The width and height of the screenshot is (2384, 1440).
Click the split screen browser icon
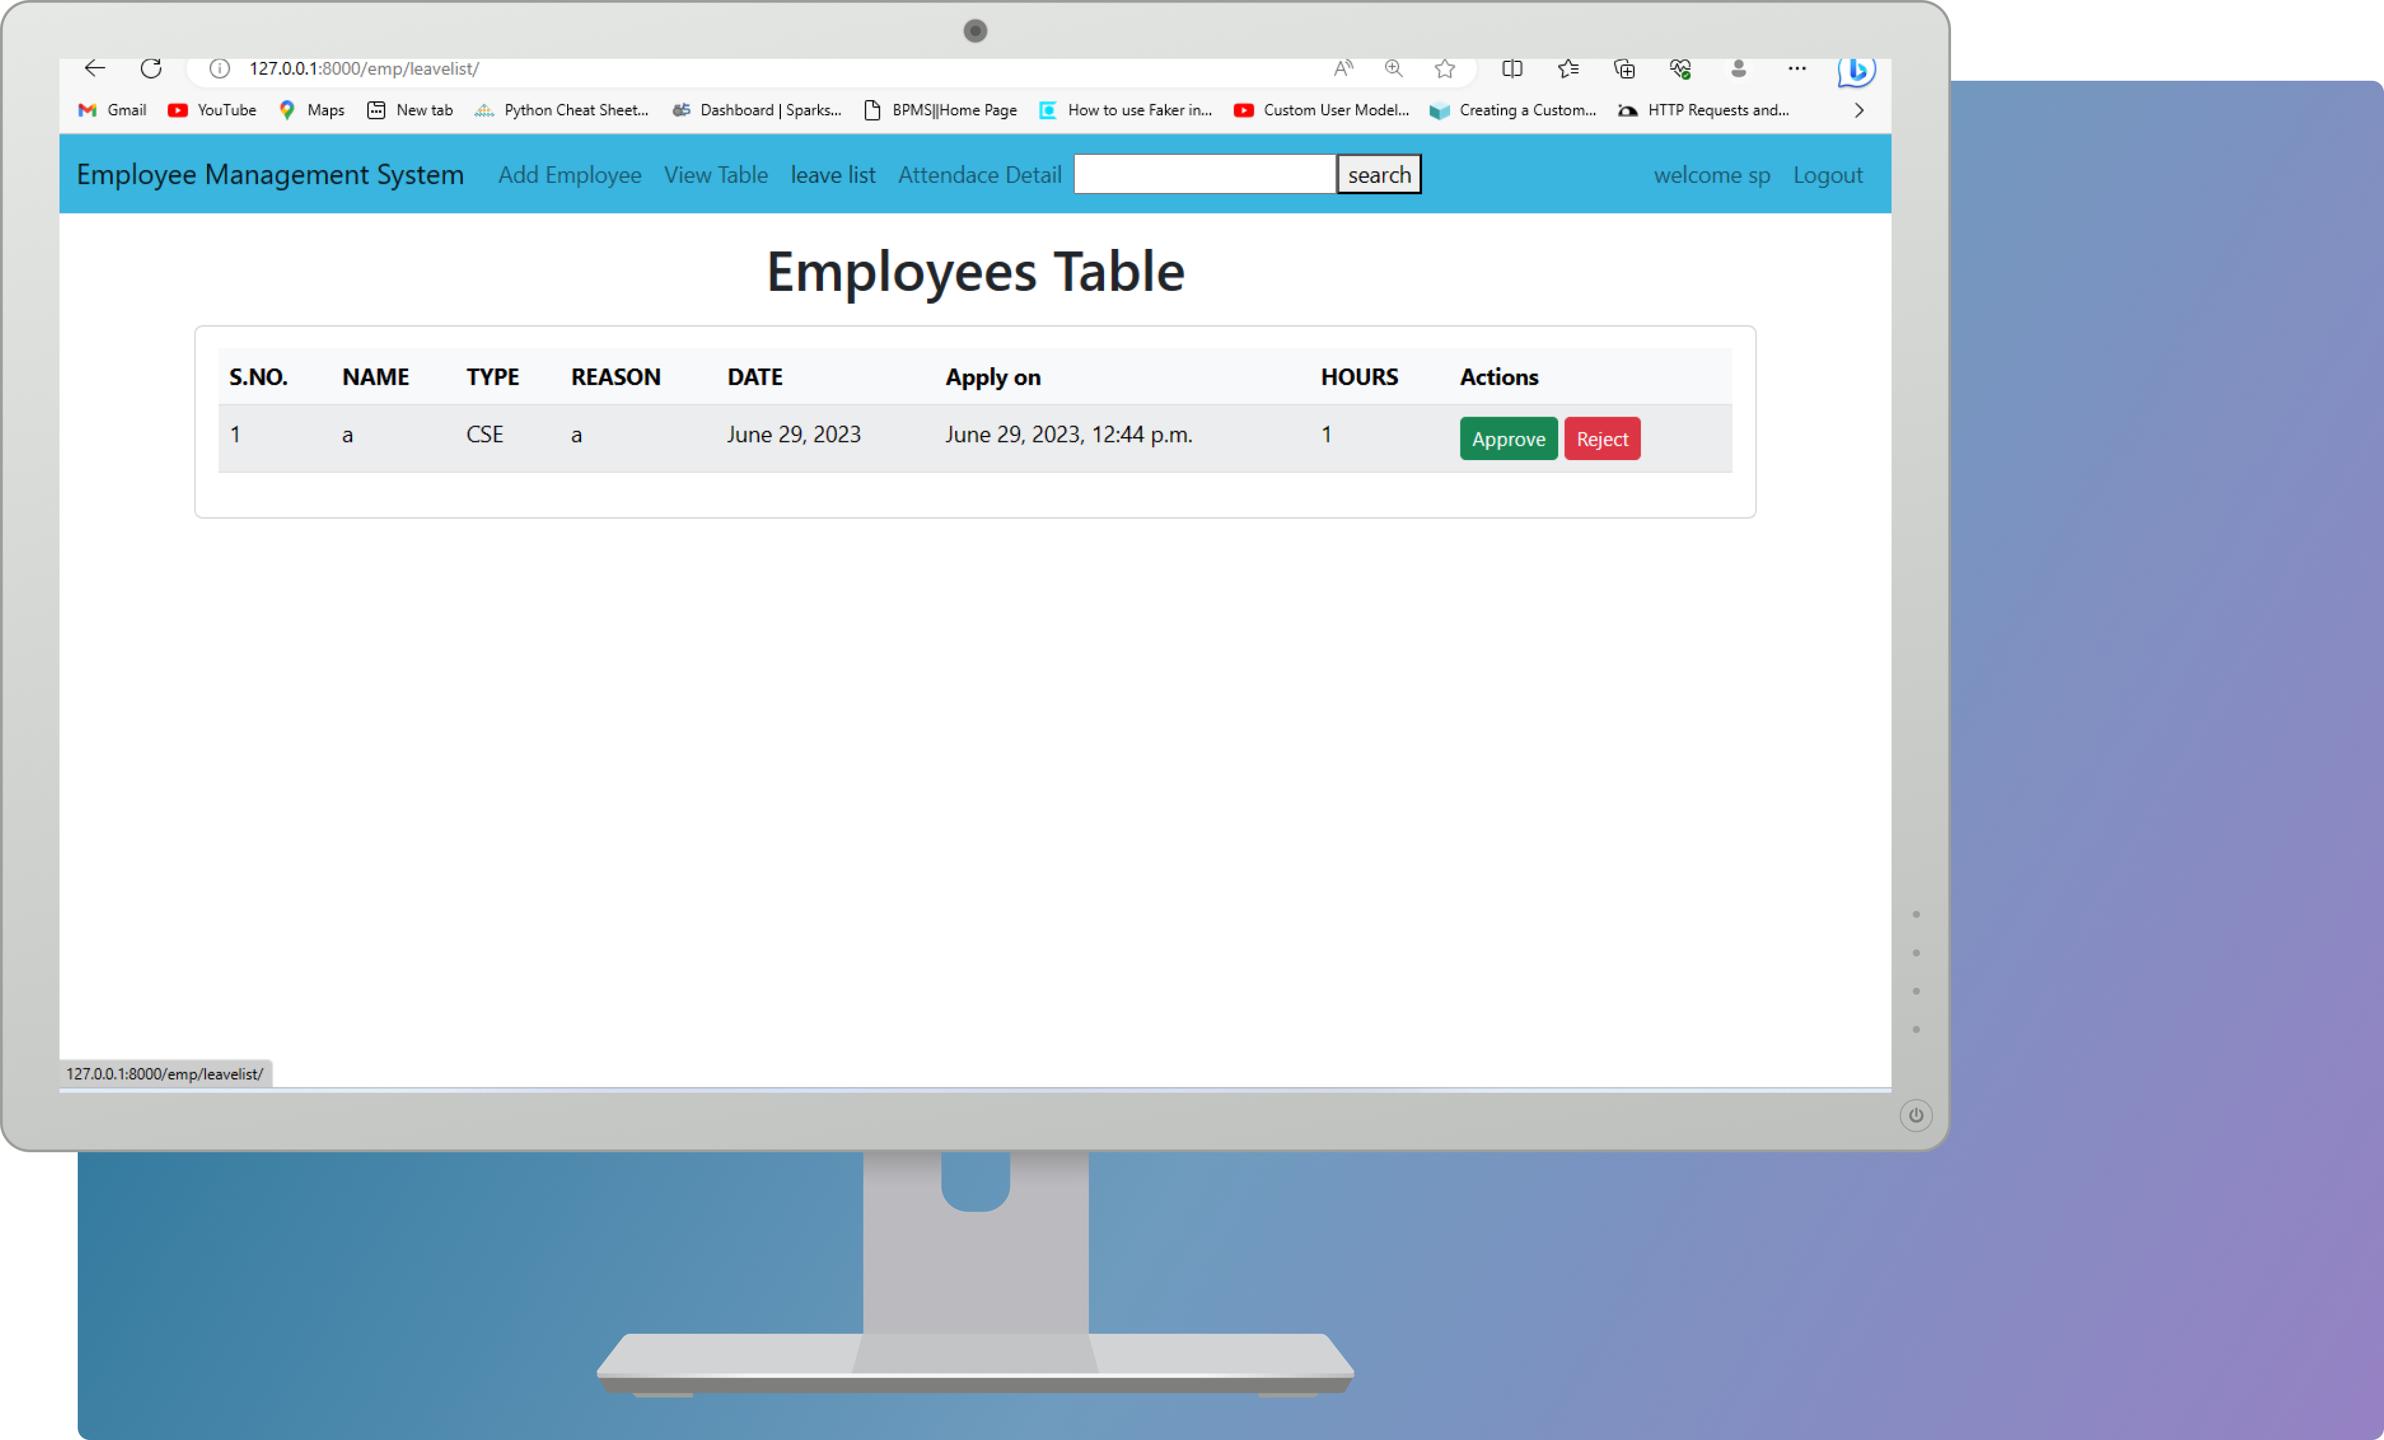[x=1510, y=68]
